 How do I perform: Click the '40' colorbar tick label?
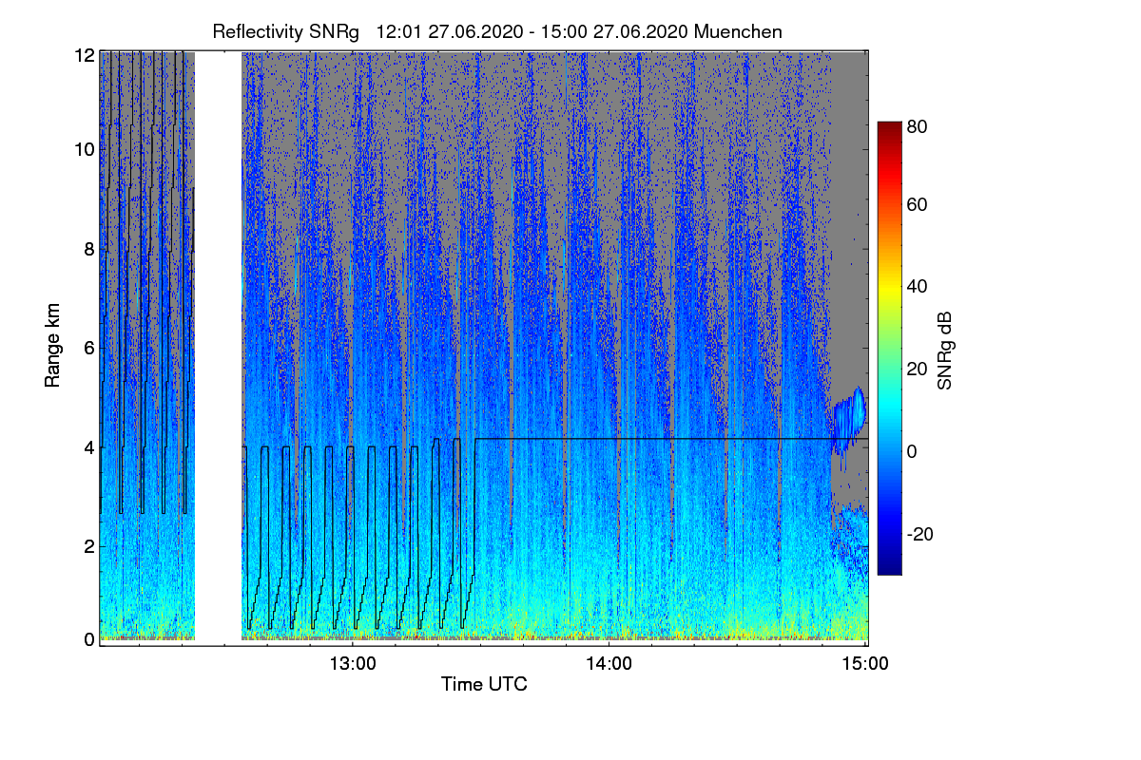tap(918, 287)
